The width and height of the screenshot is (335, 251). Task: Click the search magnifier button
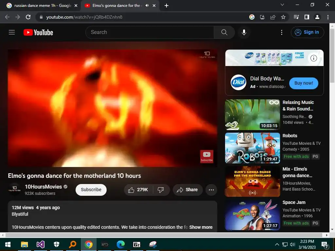[224, 32]
